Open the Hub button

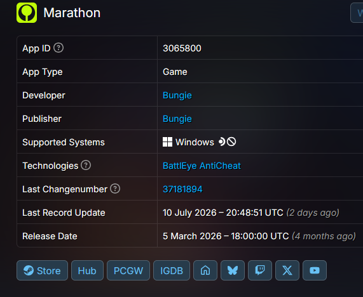click(87, 270)
